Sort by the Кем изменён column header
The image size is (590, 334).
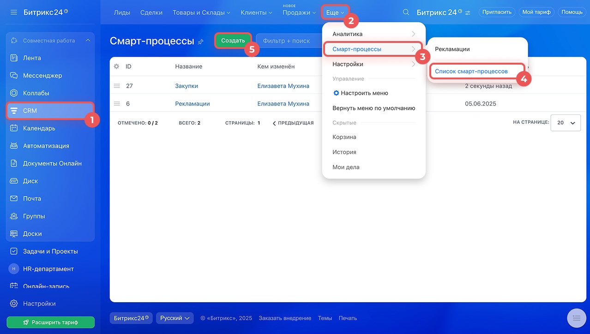[276, 66]
